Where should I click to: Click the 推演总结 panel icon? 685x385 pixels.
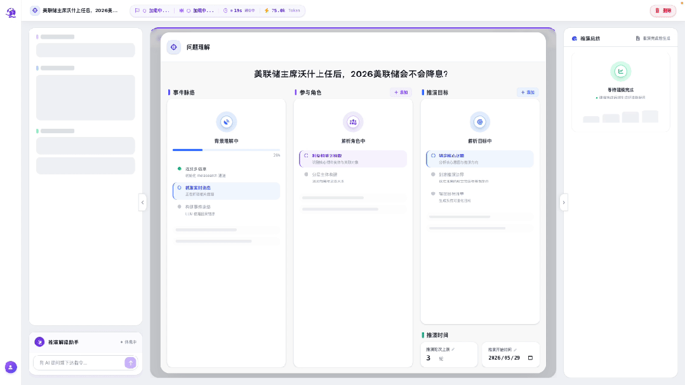pyautogui.click(x=575, y=39)
